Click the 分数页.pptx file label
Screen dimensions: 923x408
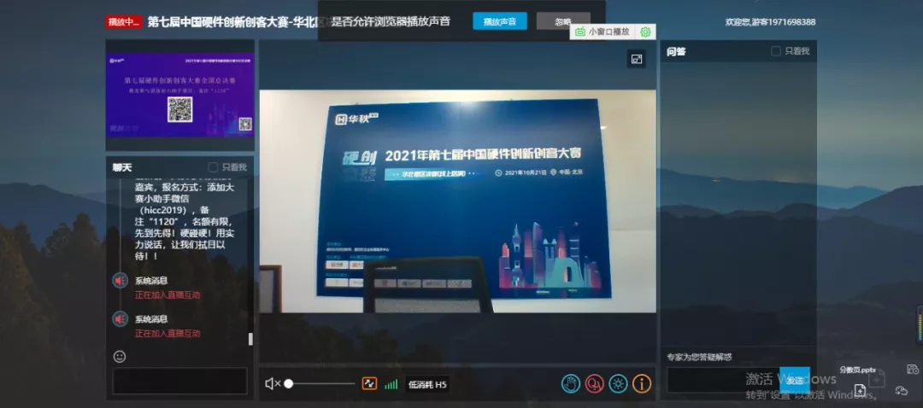click(858, 370)
